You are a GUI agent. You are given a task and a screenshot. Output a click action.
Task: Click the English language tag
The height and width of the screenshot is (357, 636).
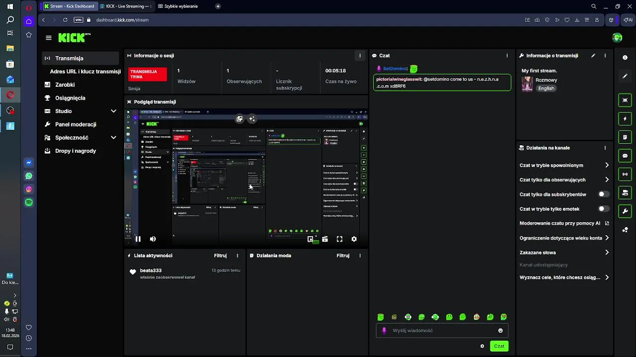(x=546, y=88)
